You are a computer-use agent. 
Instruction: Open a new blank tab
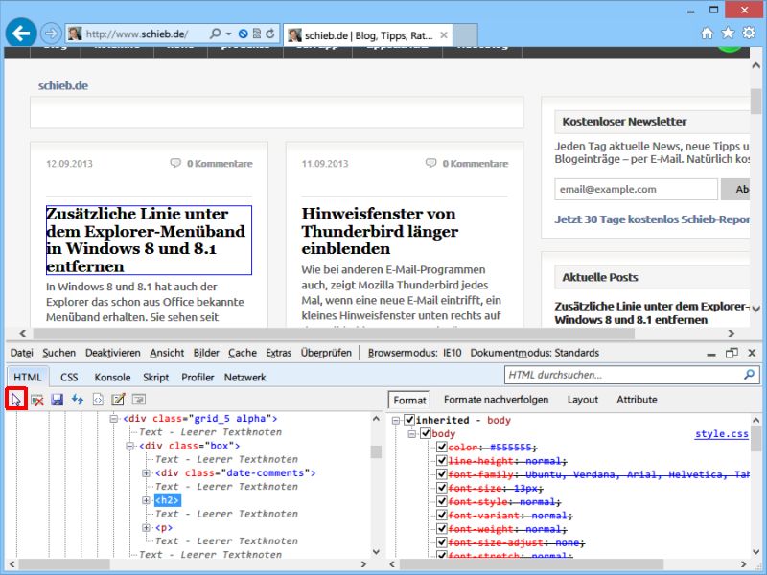[x=465, y=35]
